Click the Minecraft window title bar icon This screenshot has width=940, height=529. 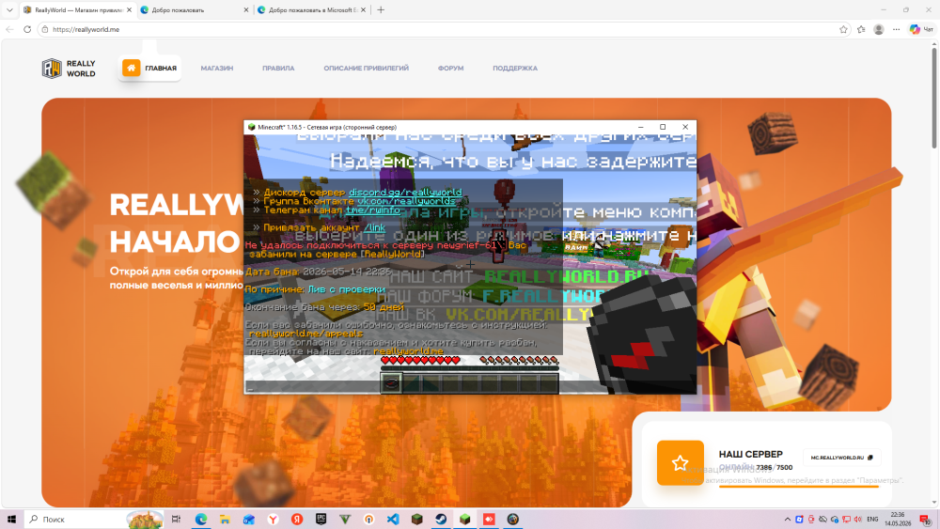[251, 127]
